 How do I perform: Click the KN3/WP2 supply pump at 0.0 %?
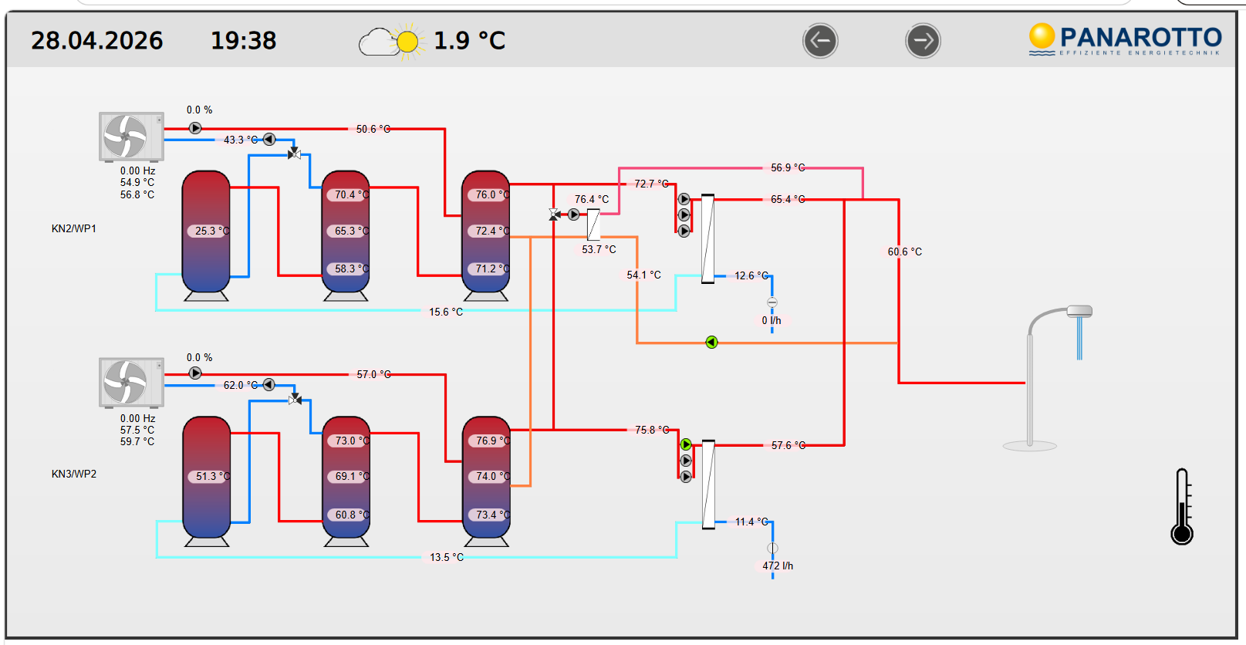click(195, 373)
